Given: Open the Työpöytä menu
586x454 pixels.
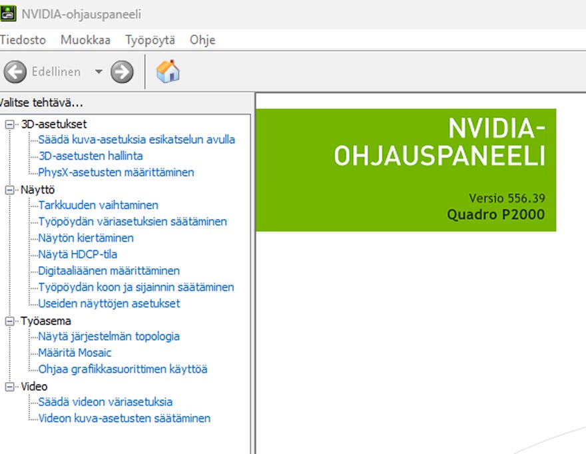Looking at the screenshot, I should (x=150, y=40).
